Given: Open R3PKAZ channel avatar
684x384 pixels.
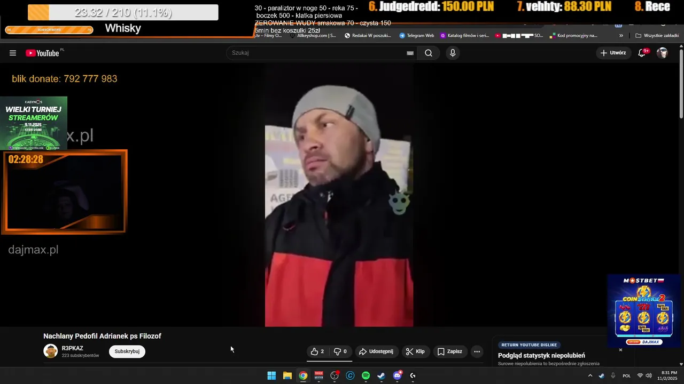Looking at the screenshot, I should (x=51, y=351).
